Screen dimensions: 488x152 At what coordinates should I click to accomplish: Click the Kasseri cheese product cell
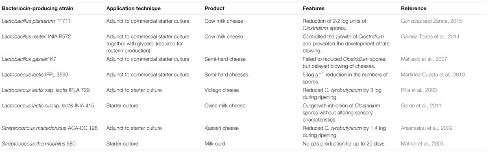(x=222, y=128)
